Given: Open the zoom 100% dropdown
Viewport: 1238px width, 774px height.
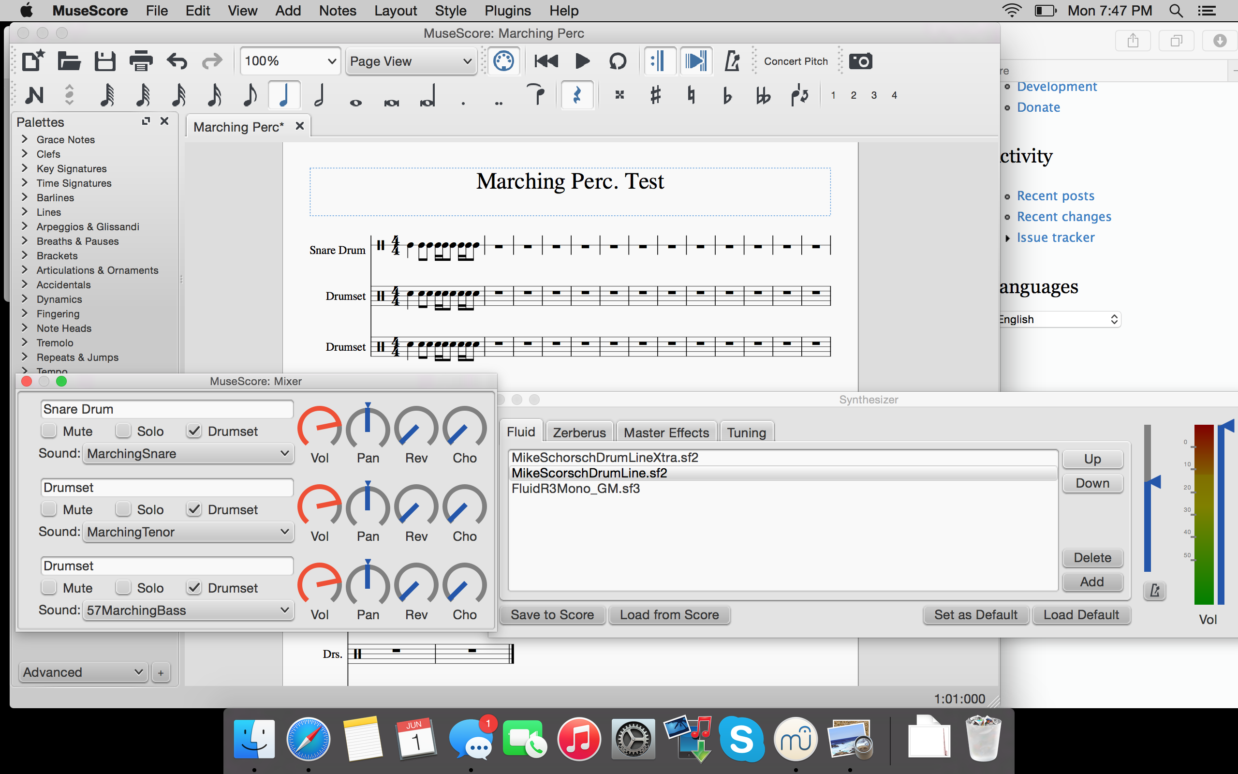Looking at the screenshot, I should coord(290,61).
